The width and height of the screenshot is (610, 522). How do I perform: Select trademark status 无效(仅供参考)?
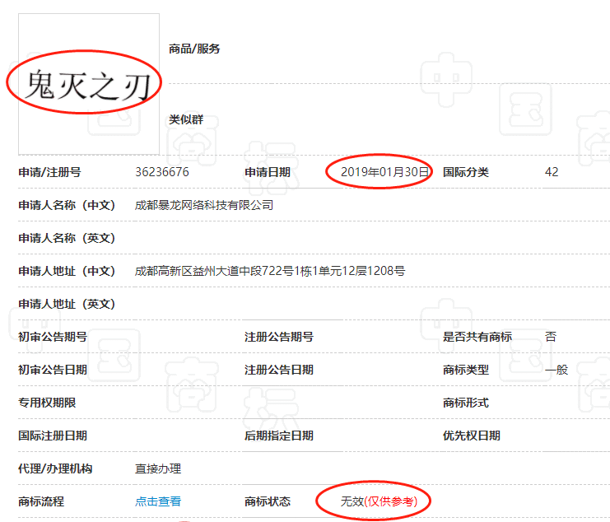pyautogui.click(x=379, y=501)
